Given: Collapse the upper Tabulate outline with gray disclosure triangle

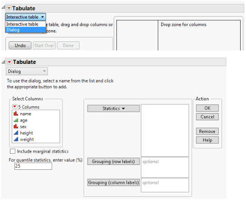Looking at the screenshot, I should coord(3,7).
